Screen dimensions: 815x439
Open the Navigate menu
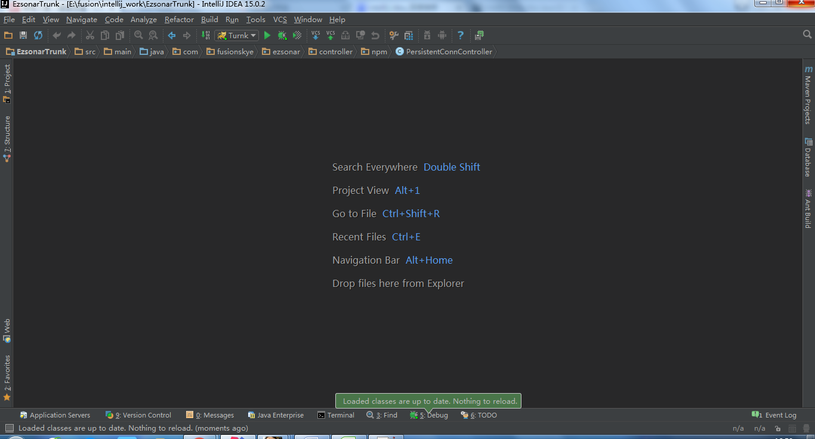click(82, 20)
